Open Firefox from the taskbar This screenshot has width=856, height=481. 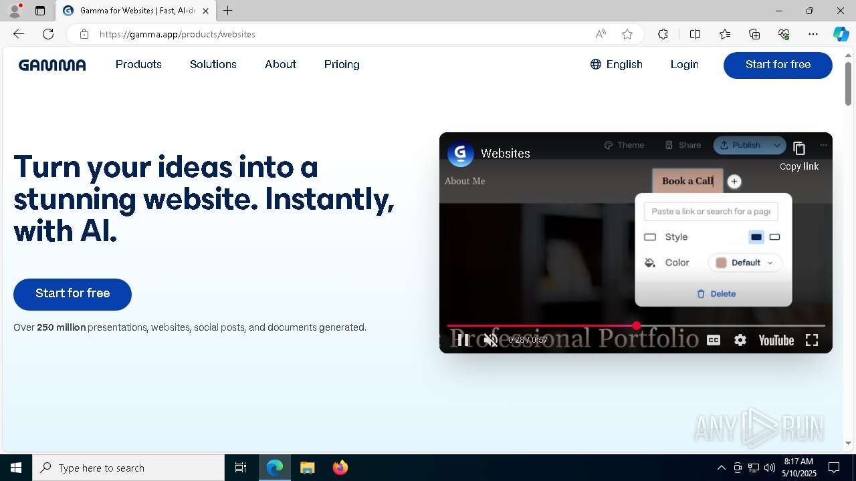click(x=340, y=468)
